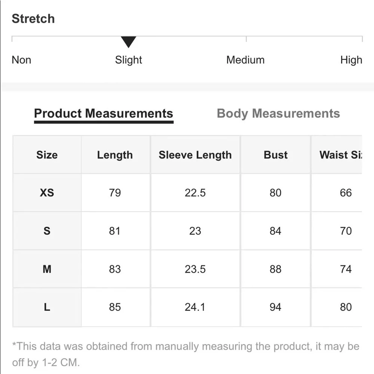Click the Size column header
Viewport: 374px width, 374px height.
pos(47,155)
